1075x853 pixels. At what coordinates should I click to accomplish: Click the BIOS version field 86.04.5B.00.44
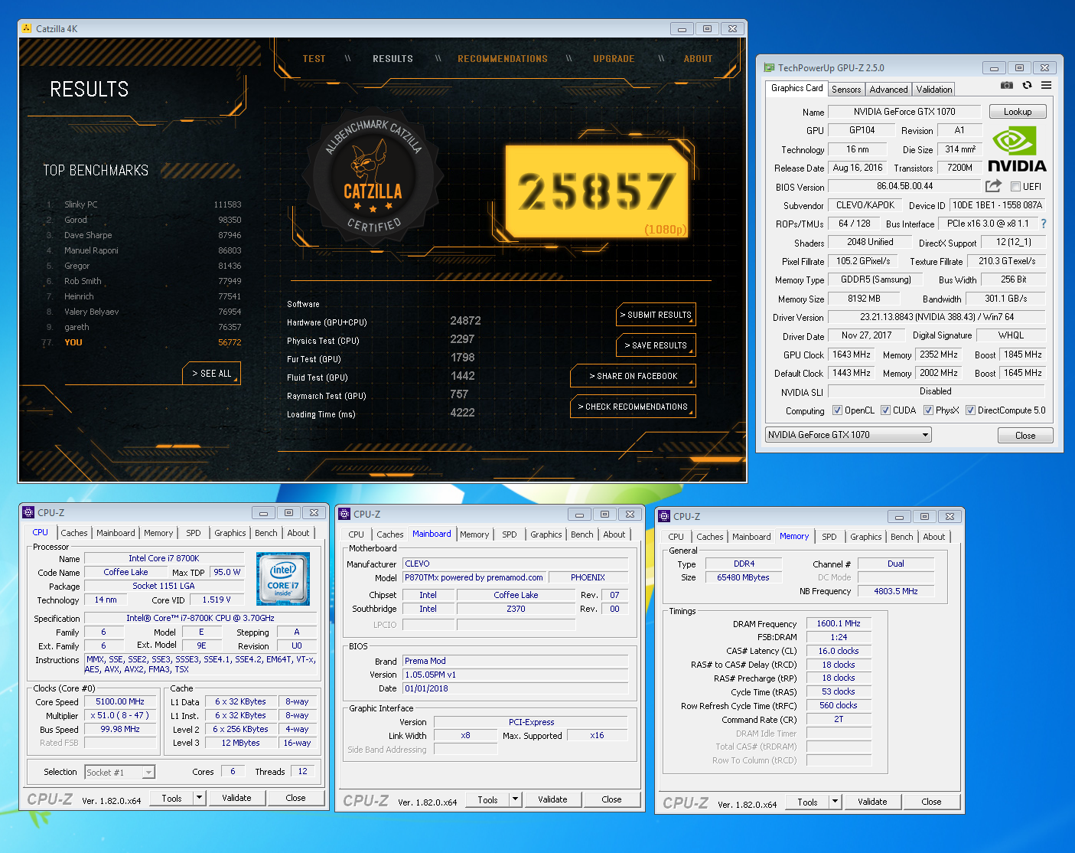904,186
